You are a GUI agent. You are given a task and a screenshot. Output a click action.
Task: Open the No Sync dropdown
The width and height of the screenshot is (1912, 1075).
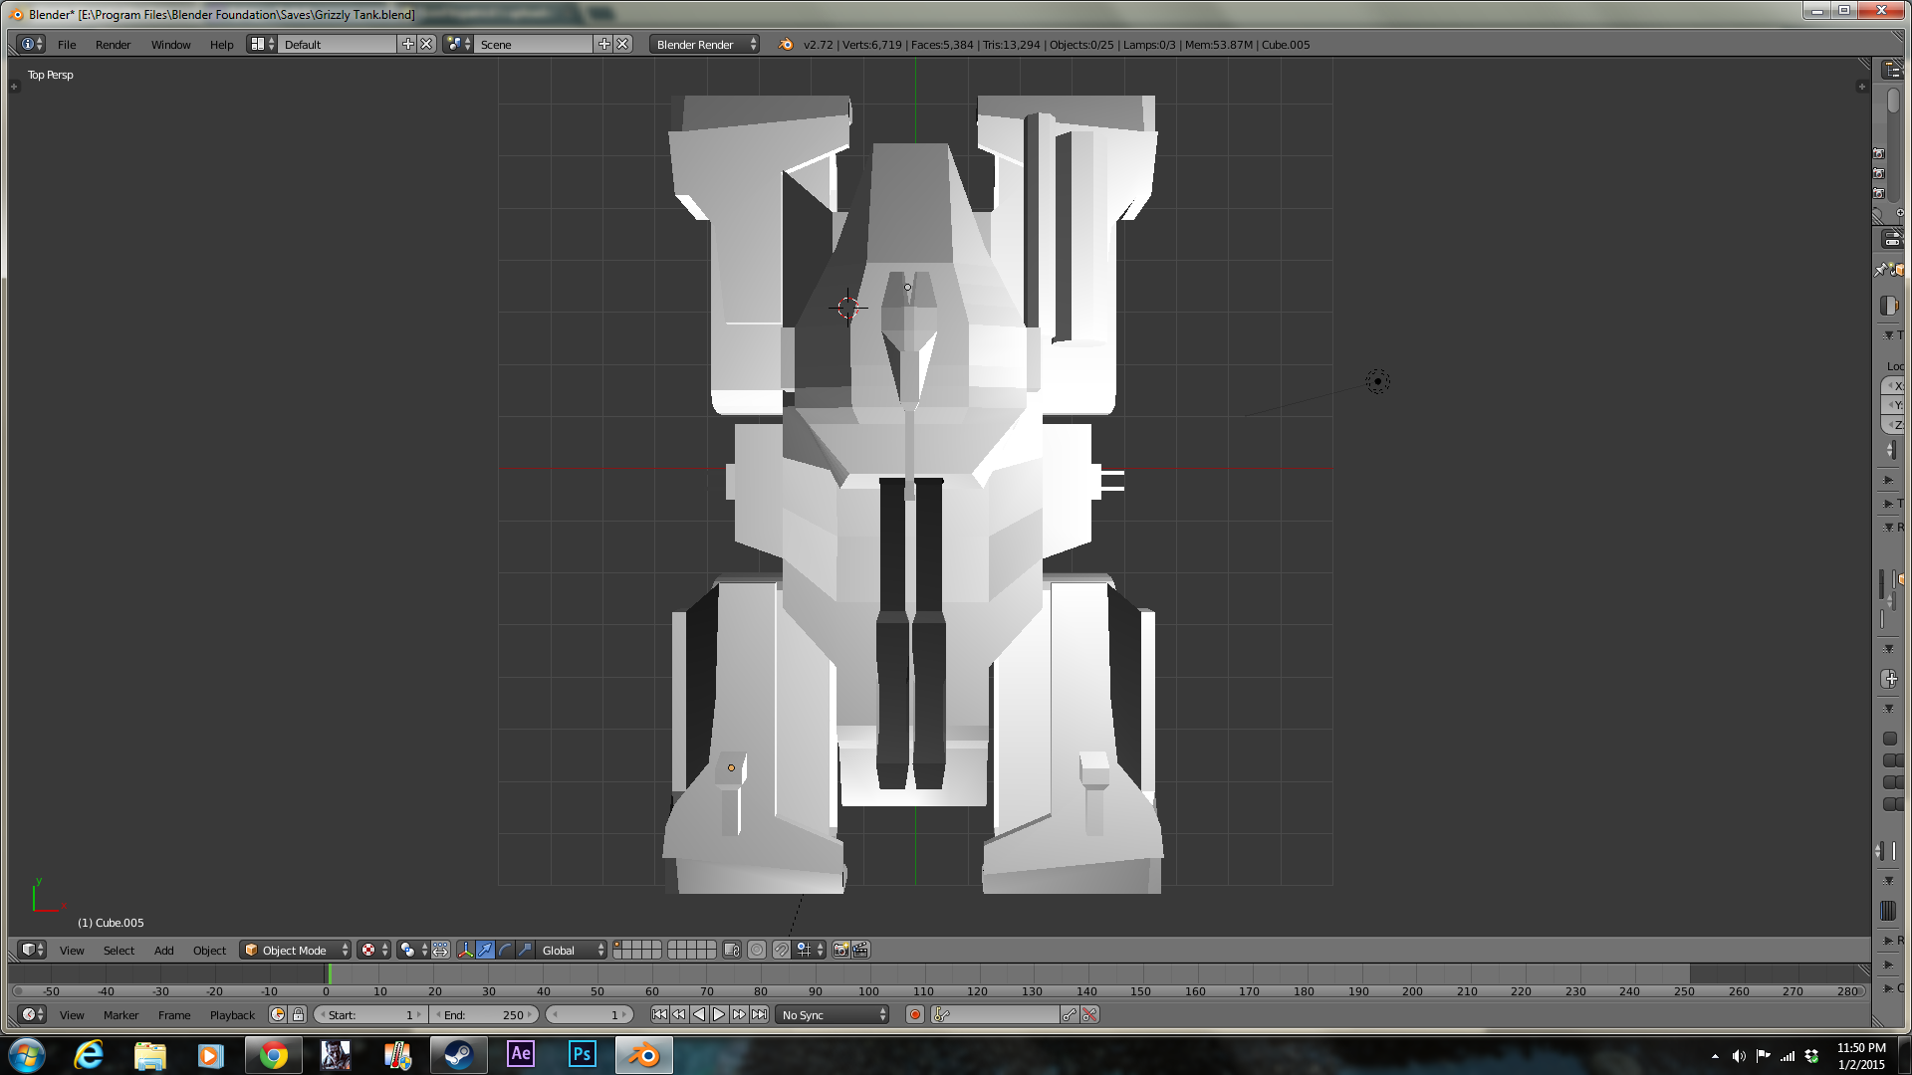tap(833, 1014)
